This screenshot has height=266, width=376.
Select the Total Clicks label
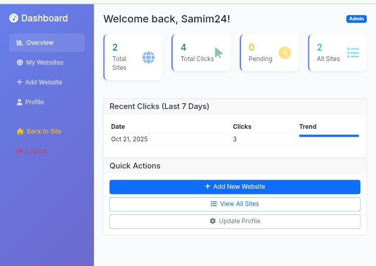pos(197,59)
